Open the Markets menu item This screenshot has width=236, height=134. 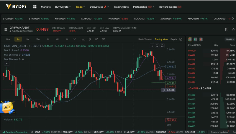point(46,6)
